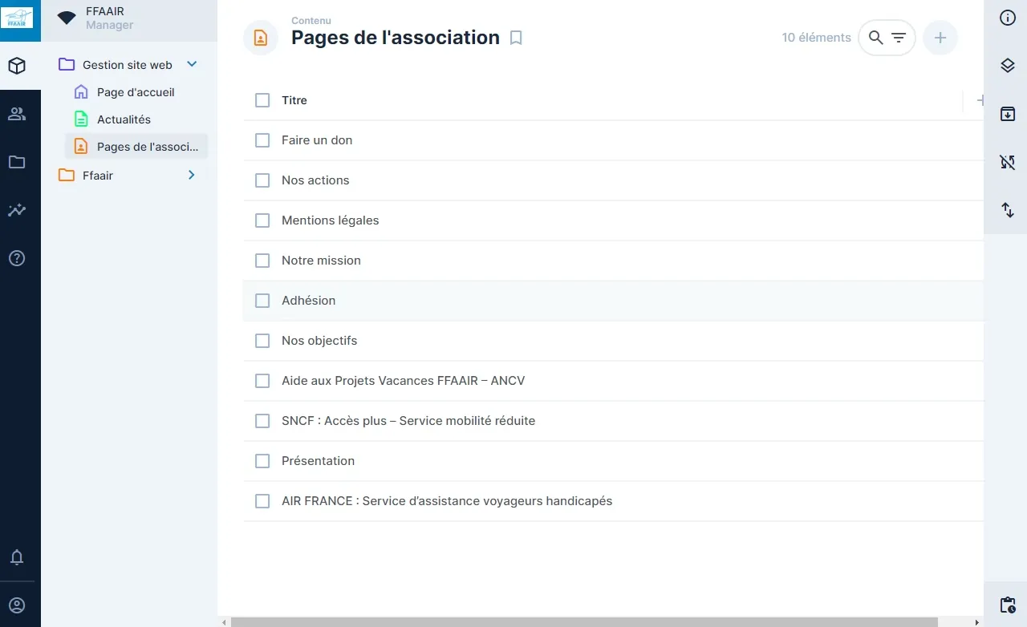The height and width of the screenshot is (627, 1027).
Task: Open the User Directory icon
Action: coord(17,114)
